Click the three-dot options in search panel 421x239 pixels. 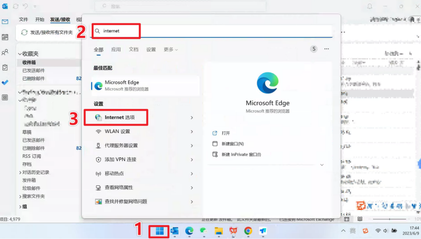(x=326, y=49)
